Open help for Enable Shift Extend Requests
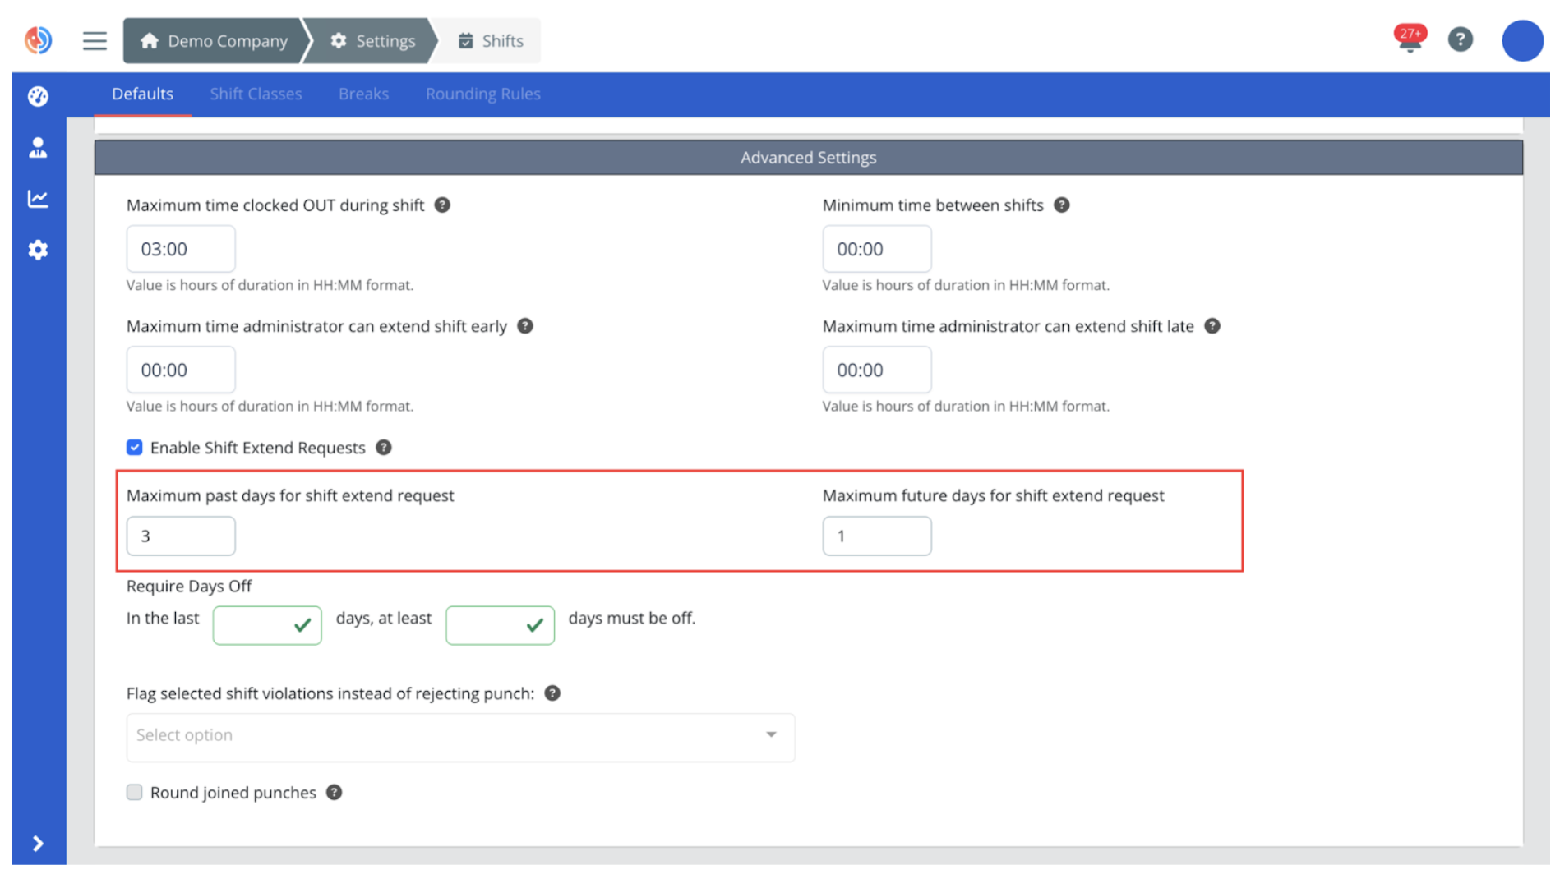The height and width of the screenshot is (879, 1560). pos(382,448)
